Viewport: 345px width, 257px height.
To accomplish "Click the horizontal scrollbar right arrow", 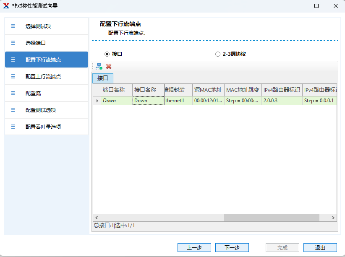I will tap(333, 218).
